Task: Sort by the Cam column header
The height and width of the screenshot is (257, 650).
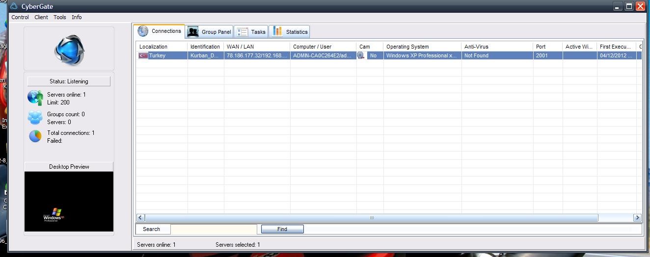Action: click(370, 47)
